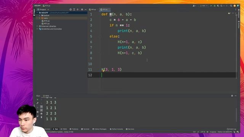Click the Expand All icon in Project toolbar
Image resolution: width=244 pixels, height=137 pixels.
74,10
